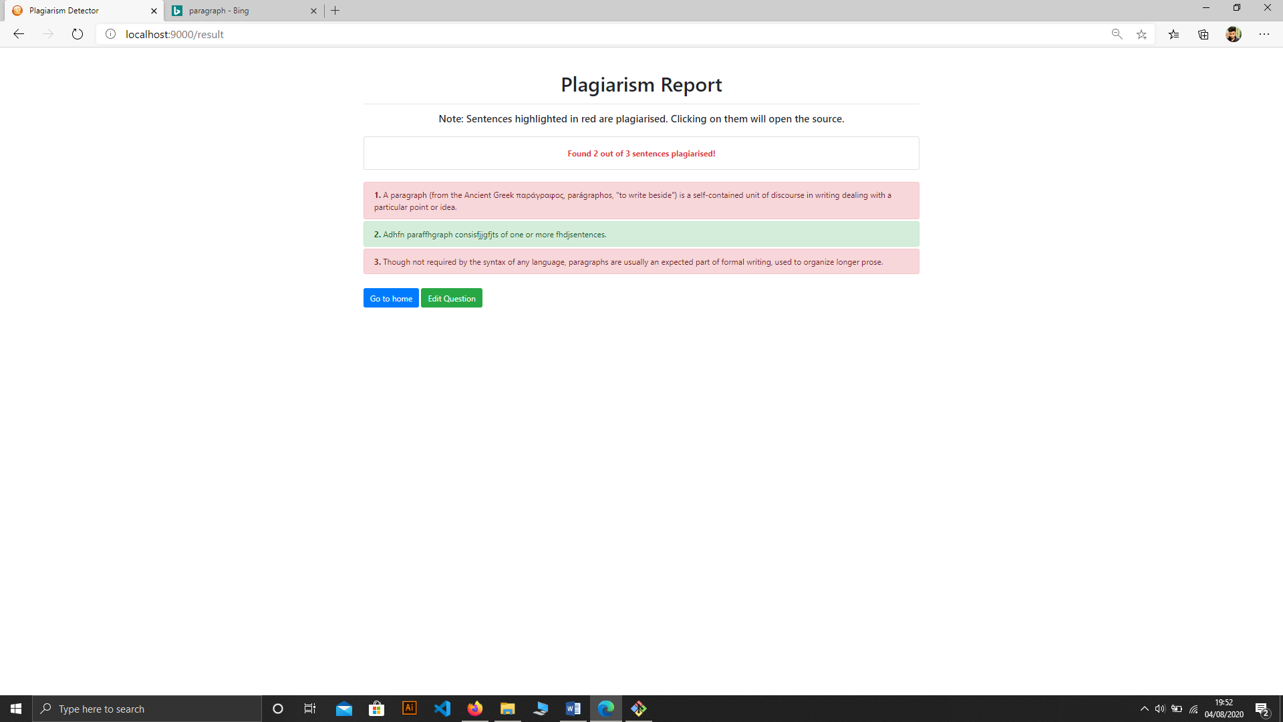Open Cortana circle icon

(x=278, y=709)
